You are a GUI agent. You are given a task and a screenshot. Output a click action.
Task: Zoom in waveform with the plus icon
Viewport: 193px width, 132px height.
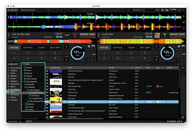click(x=184, y=16)
